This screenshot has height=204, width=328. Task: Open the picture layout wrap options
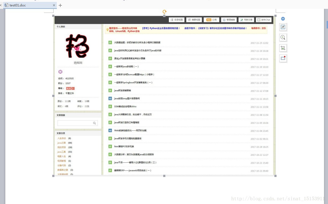click(x=283, y=27)
